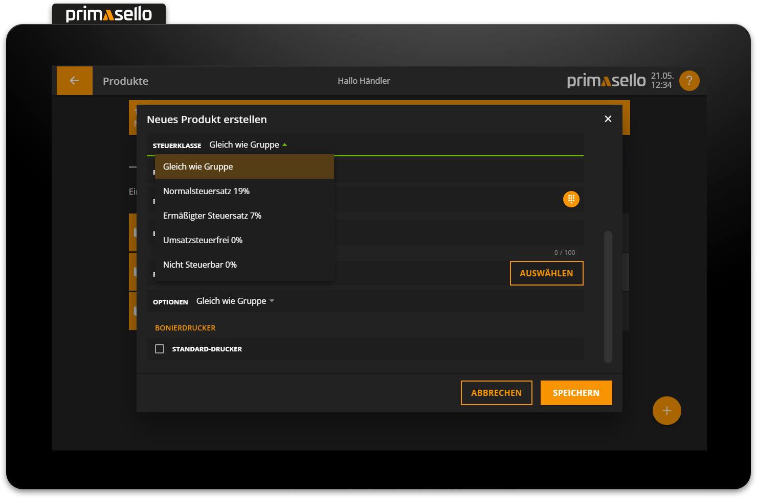This screenshot has height=498, width=757.
Task: Click the dialog's vertical scrollbar
Action: click(608, 296)
